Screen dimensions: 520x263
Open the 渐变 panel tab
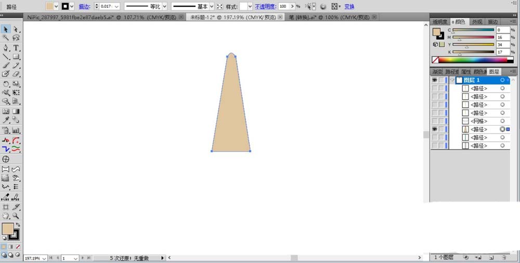(x=437, y=72)
